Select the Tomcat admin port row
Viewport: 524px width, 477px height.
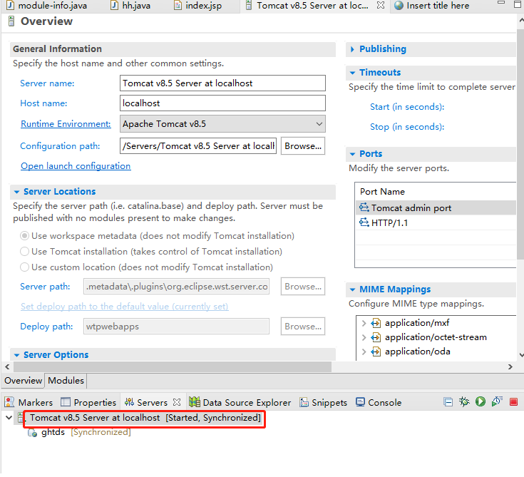(436, 208)
